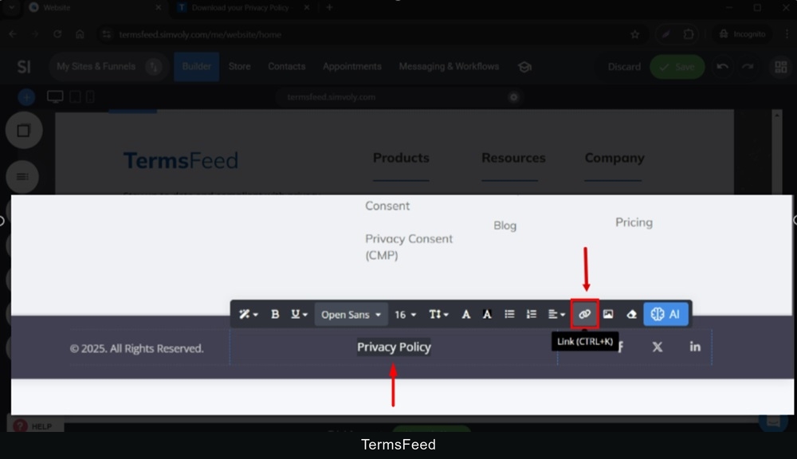Insert an unordered bullet list
The image size is (797, 459).
click(x=509, y=315)
